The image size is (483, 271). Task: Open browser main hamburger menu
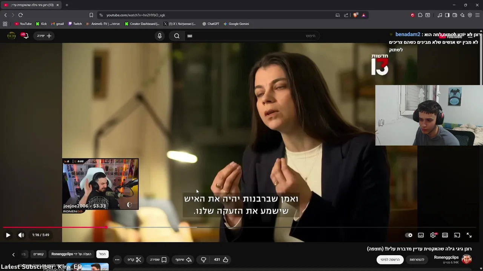477,15
